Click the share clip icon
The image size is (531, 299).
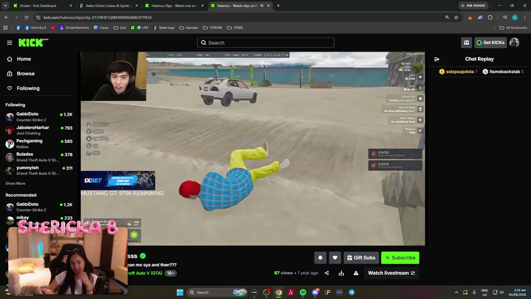coord(327,273)
